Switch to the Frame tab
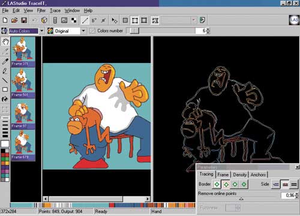The height and width of the screenshot is (216, 300). pos(223,175)
